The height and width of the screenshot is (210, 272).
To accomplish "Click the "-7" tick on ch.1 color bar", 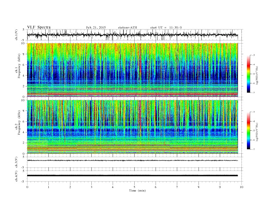I will click(x=253, y=93).
